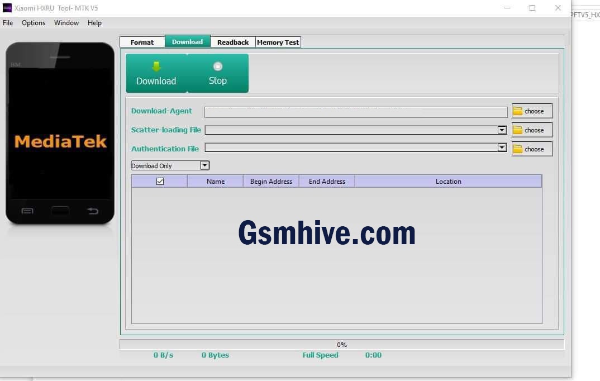Viewport: 600px width, 381px height.
Task: Click the phone's home key icon
Action: coord(60,211)
